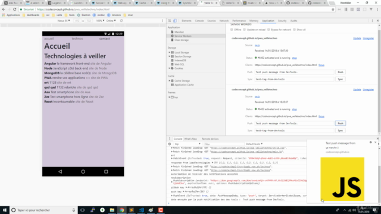
Task: Open the Default levels dropdown
Action: (x=254, y=144)
